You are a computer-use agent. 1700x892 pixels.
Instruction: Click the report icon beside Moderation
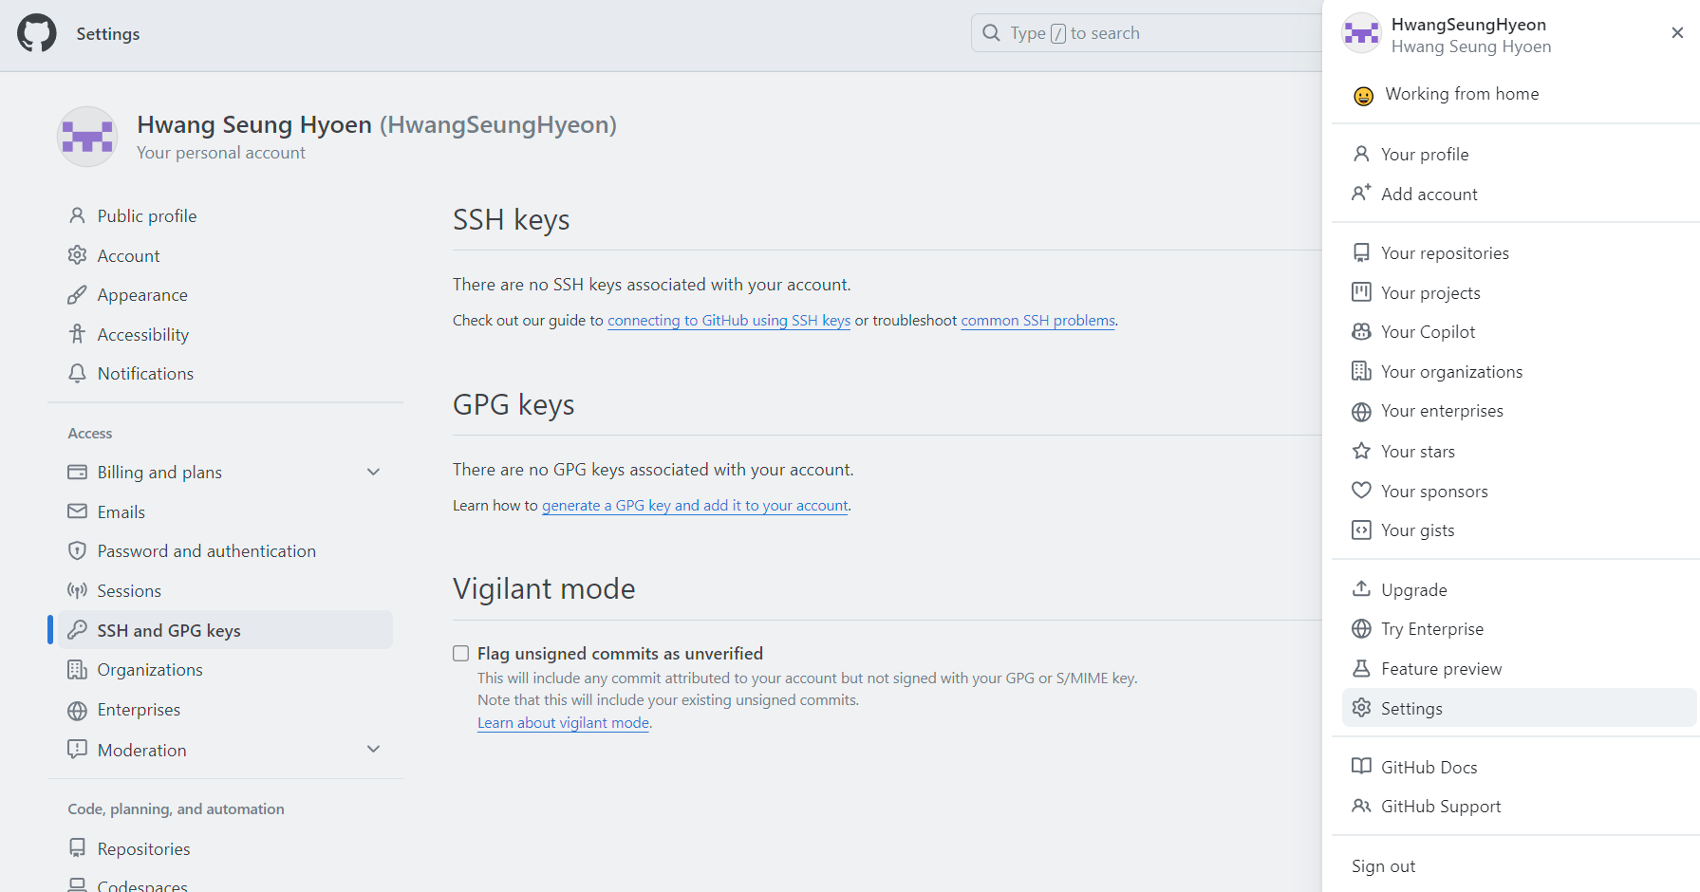coord(77,750)
